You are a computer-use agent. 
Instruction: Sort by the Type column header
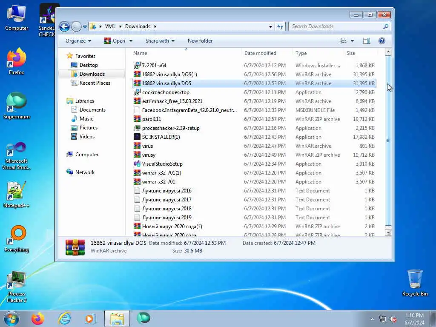(301, 53)
